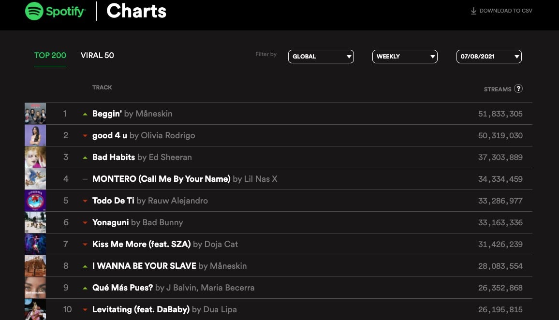The image size is (559, 320).
Task: Switch to the TOP 200 tab
Action: 50,55
